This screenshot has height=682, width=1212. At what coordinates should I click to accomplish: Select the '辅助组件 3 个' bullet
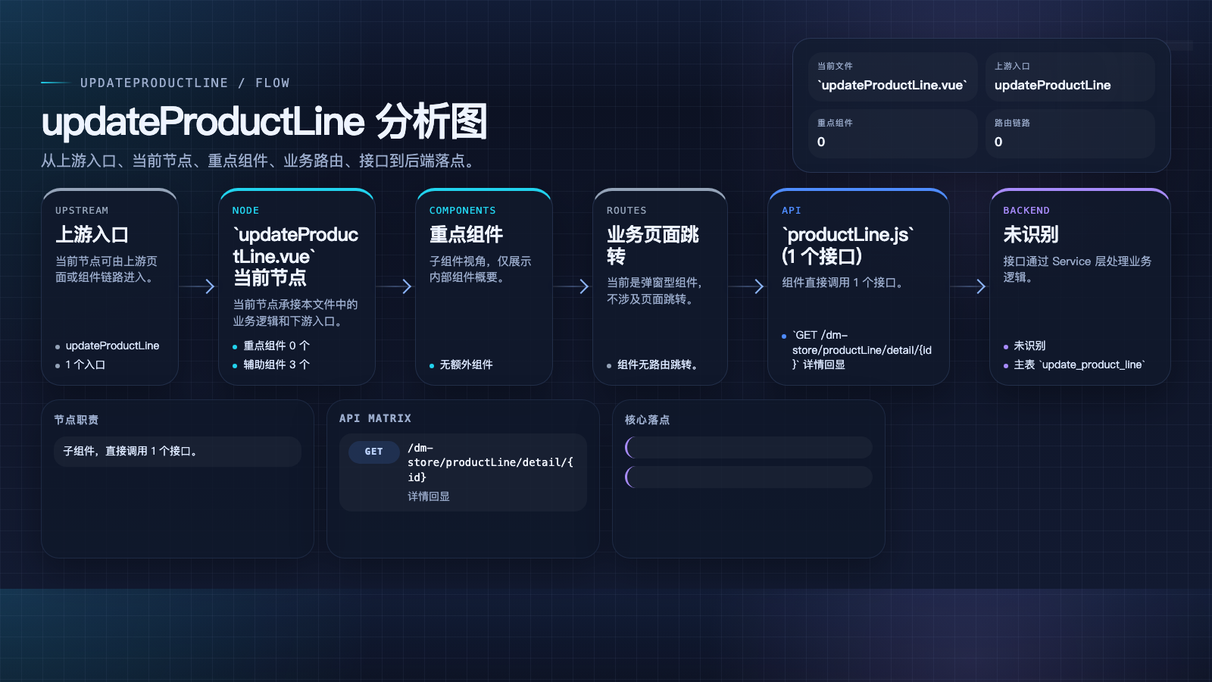276,364
